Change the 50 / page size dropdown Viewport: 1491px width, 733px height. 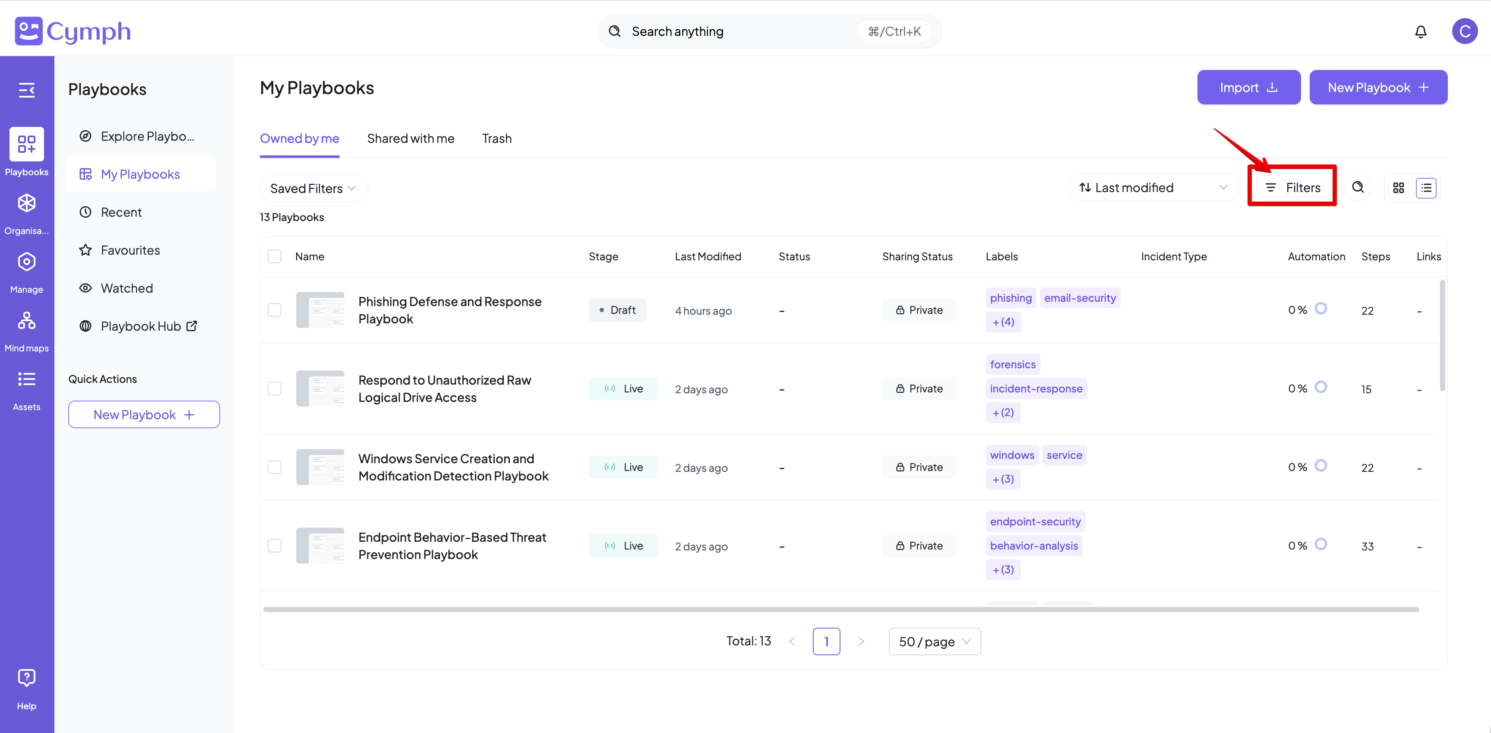[x=934, y=641]
